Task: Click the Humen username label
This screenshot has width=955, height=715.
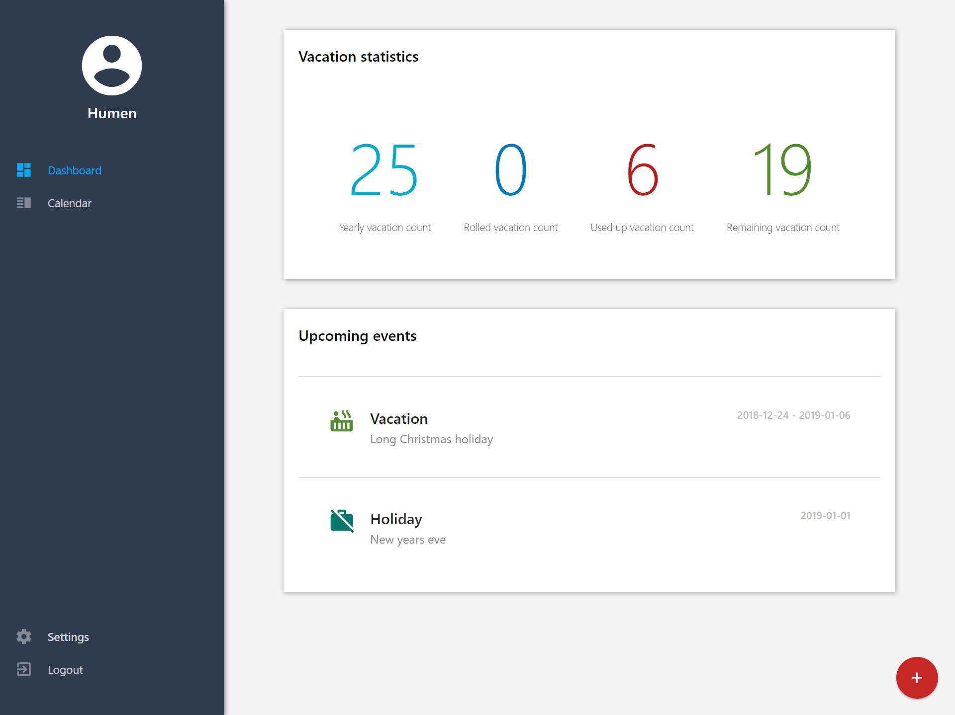Action: [x=112, y=113]
